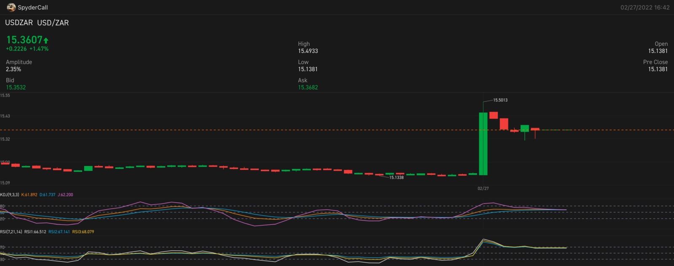The height and width of the screenshot is (266, 674).
Task: Click the percent change +1.47%
Action: point(39,49)
